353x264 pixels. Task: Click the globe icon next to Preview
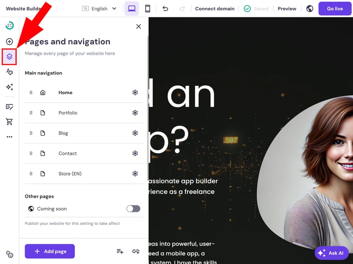pos(310,9)
